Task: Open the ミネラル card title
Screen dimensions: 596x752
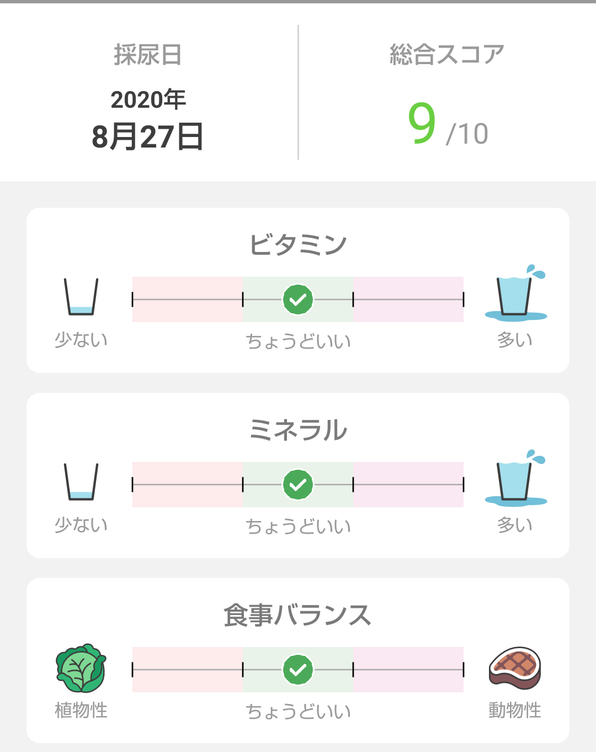Action: tap(298, 429)
